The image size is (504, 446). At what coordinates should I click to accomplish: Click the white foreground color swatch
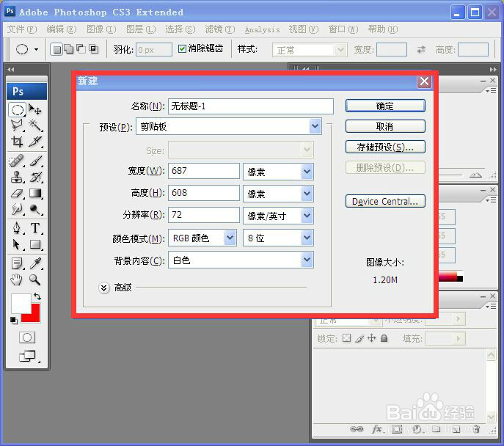(20, 302)
